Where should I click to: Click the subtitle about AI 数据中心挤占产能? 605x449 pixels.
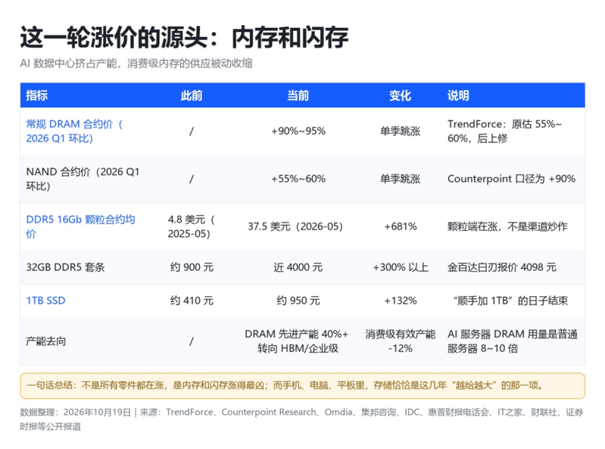pos(136,63)
